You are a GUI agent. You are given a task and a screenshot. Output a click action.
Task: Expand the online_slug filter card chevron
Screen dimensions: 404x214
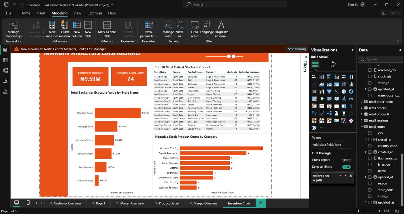(340, 176)
